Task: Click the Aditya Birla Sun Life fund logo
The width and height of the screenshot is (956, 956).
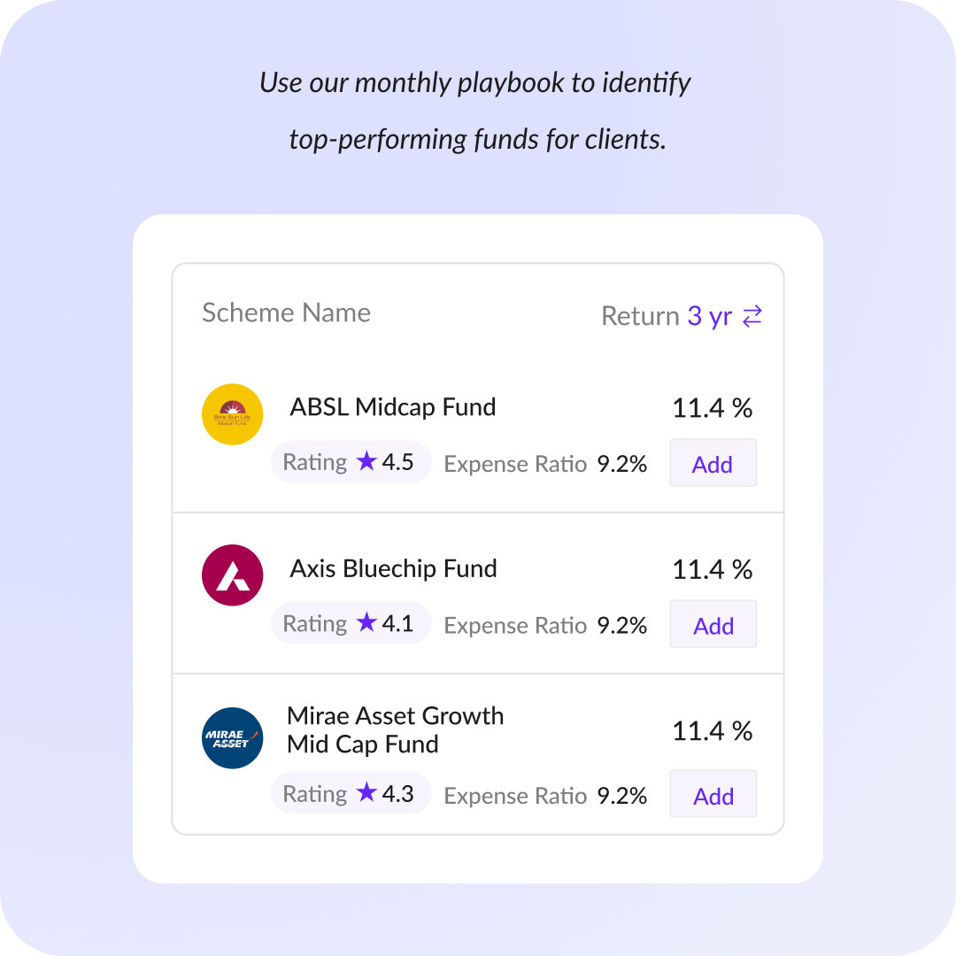Action: tap(233, 414)
